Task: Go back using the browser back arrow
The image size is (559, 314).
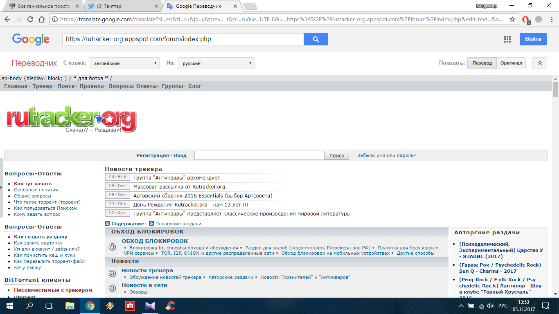Action: point(7,19)
